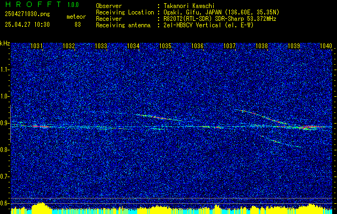Click the 2el-HB9CV Vertical antenna text
This screenshot has height=214, width=337.
tap(208, 25)
